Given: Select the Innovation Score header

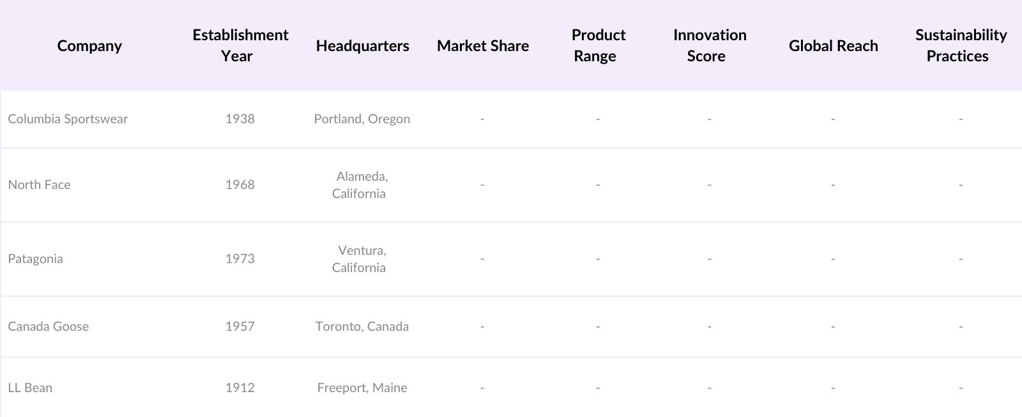Looking at the screenshot, I should tap(709, 45).
